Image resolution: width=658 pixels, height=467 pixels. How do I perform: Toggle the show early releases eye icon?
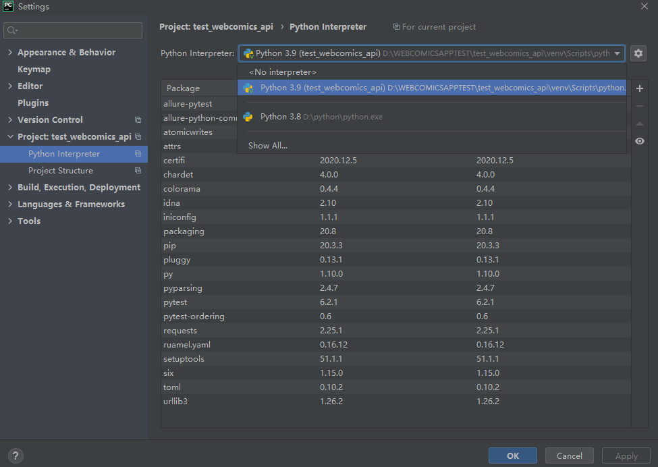[640, 141]
